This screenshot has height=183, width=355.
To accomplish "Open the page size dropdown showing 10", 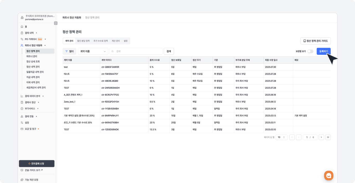I will [282, 137].
